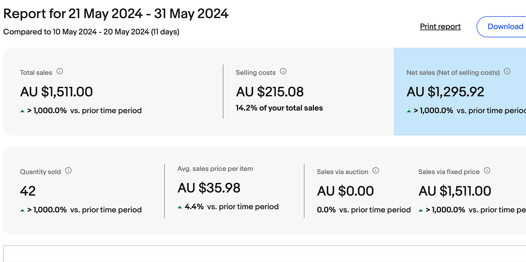
Task: Show the Net sales info tooltip icon
Action: point(507,71)
